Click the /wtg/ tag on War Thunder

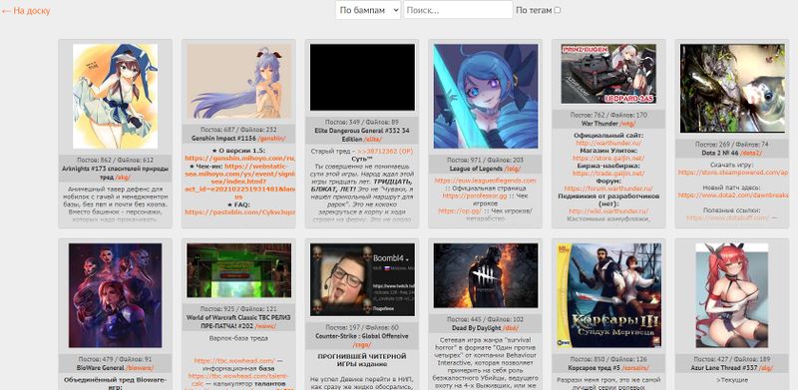627,124
